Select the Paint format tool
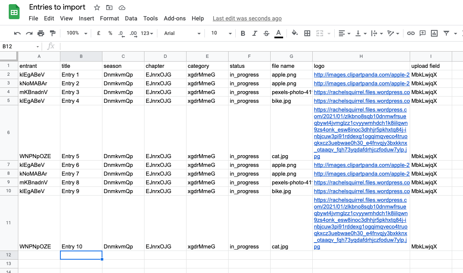 [52, 33]
